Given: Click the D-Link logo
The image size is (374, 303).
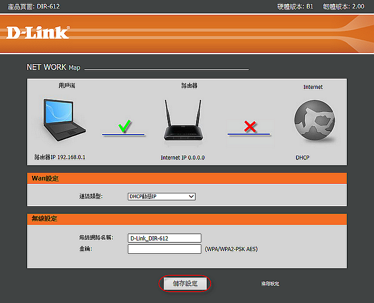Looking at the screenshot, I should pos(37,33).
